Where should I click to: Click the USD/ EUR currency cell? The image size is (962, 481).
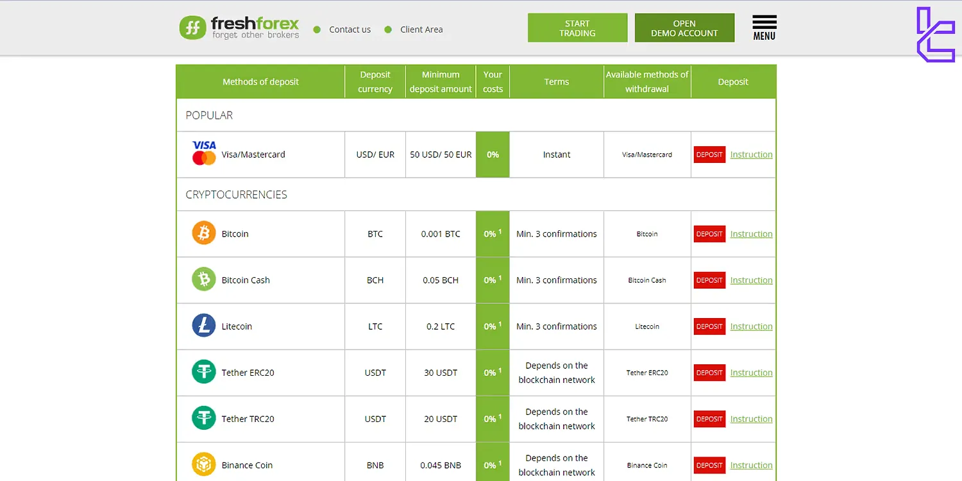pyautogui.click(x=375, y=155)
